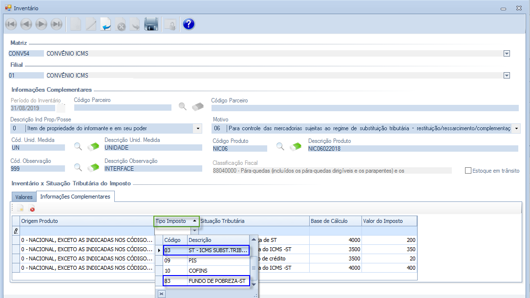Switch to the Valores tab

pos(24,197)
